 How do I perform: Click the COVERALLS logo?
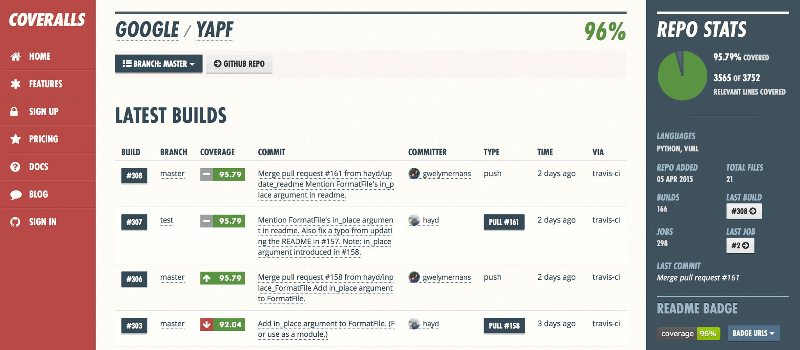tap(47, 20)
